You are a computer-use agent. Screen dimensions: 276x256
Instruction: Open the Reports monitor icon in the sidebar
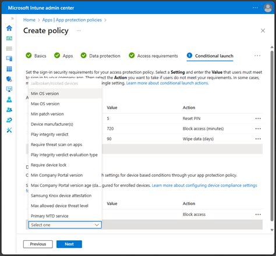click(x=9, y=89)
